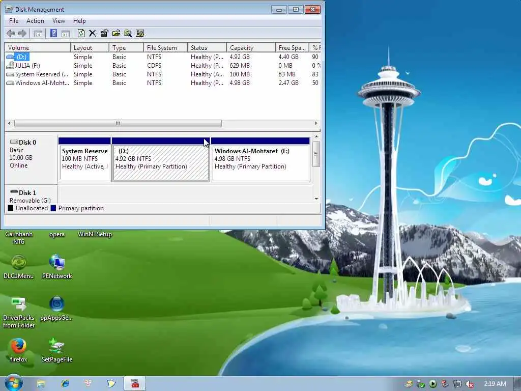This screenshot has height=391, width=521.
Task: Click the CDFS file system cell
Action: [x=154, y=66]
